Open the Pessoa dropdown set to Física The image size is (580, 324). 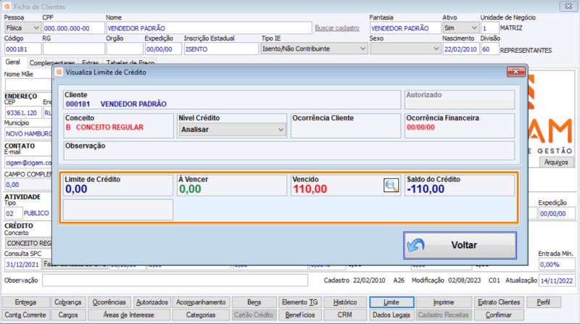22,28
